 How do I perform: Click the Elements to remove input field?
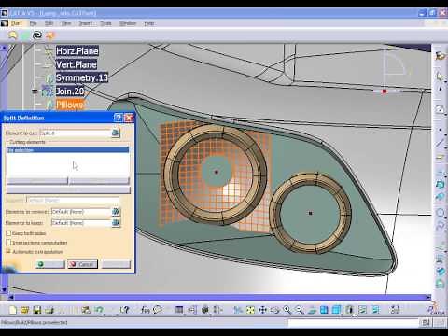tap(81, 212)
